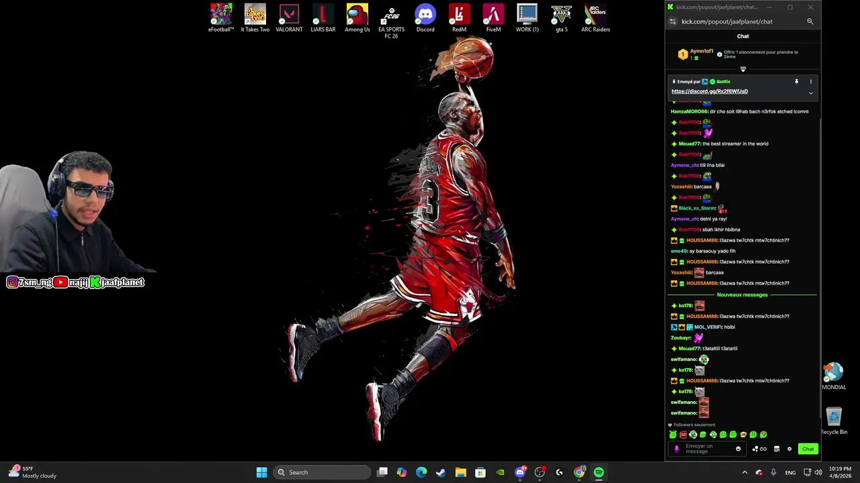The height and width of the screenshot is (483, 860).
Task: Open the clock showing 10:19 PM
Action: tap(840, 472)
